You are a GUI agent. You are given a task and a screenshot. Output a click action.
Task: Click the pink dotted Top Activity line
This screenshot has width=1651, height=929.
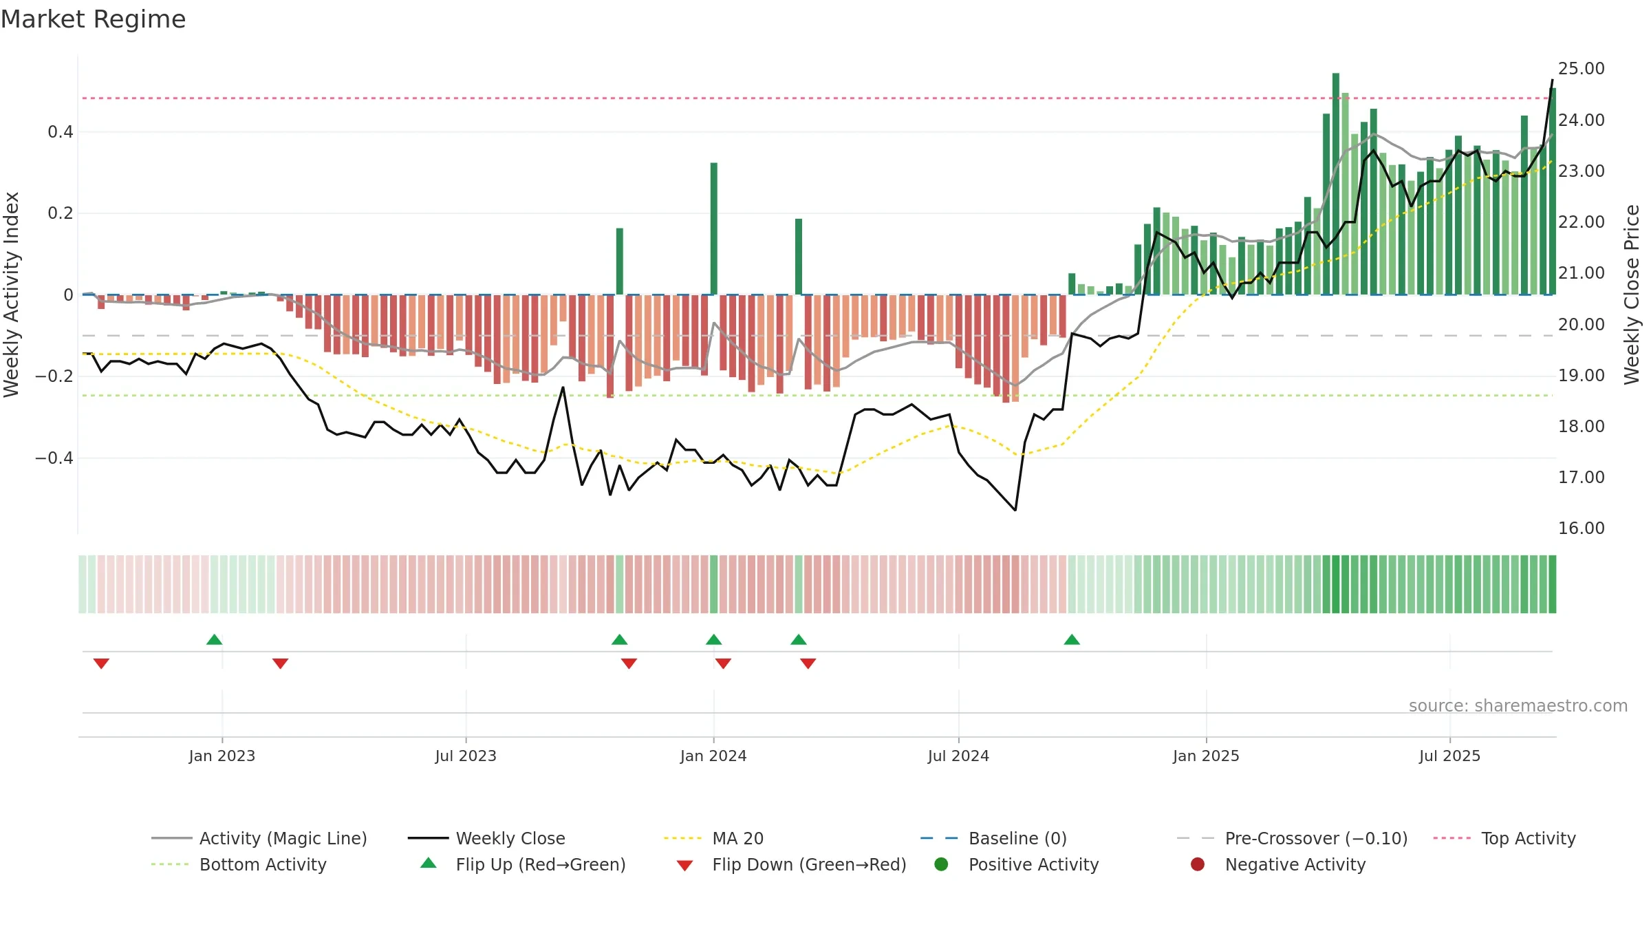coord(817,98)
